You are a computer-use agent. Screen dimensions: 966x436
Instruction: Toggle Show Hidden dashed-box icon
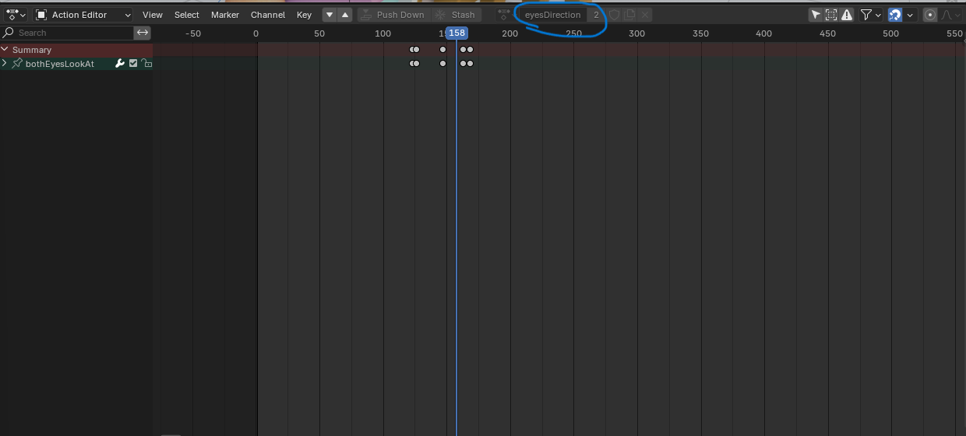[x=831, y=15]
